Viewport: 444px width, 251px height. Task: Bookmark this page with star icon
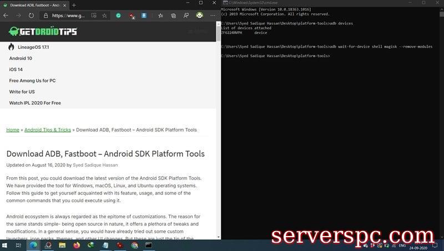tap(104, 16)
